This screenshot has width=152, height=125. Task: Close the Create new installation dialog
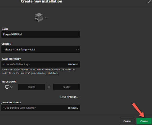[x=150, y=1]
